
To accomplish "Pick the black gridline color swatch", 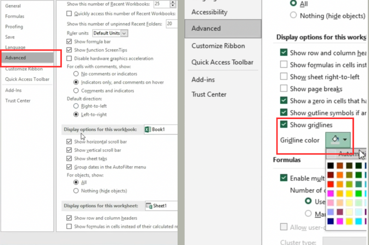I will pyautogui.click(x=330, y=165).
